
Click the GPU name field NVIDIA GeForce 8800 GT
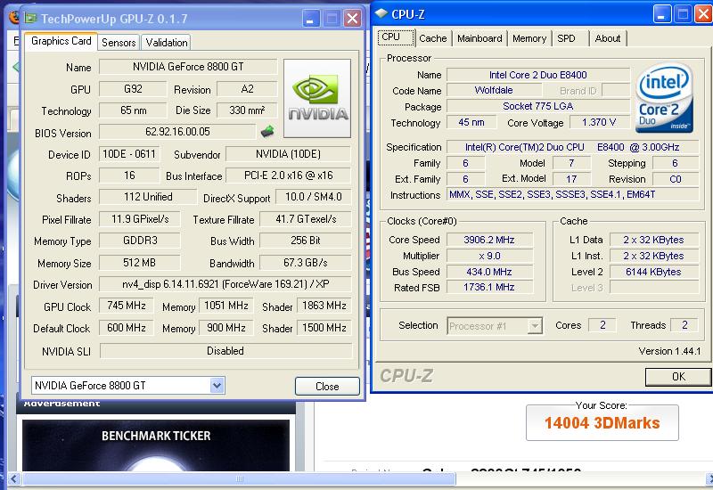(x=188, y=67)
